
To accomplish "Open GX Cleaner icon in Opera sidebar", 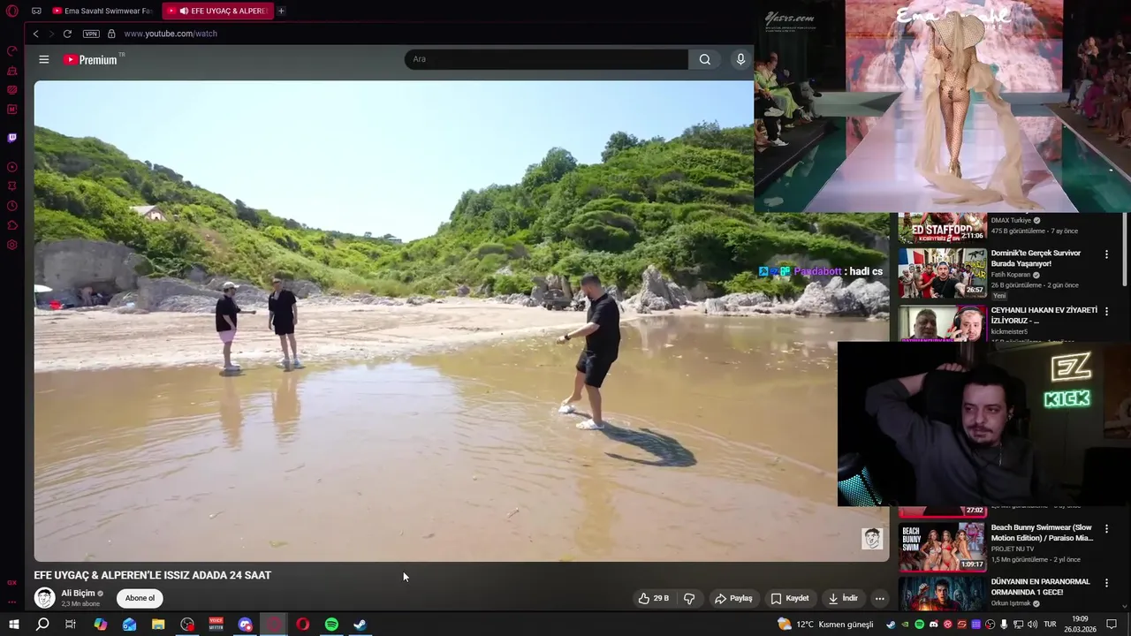I will coord(12,71).
